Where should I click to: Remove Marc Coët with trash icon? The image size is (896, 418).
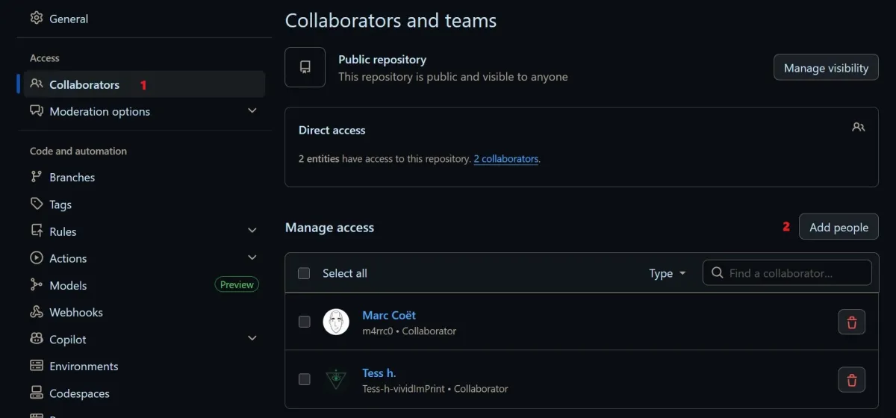click(x=851, y=322)
